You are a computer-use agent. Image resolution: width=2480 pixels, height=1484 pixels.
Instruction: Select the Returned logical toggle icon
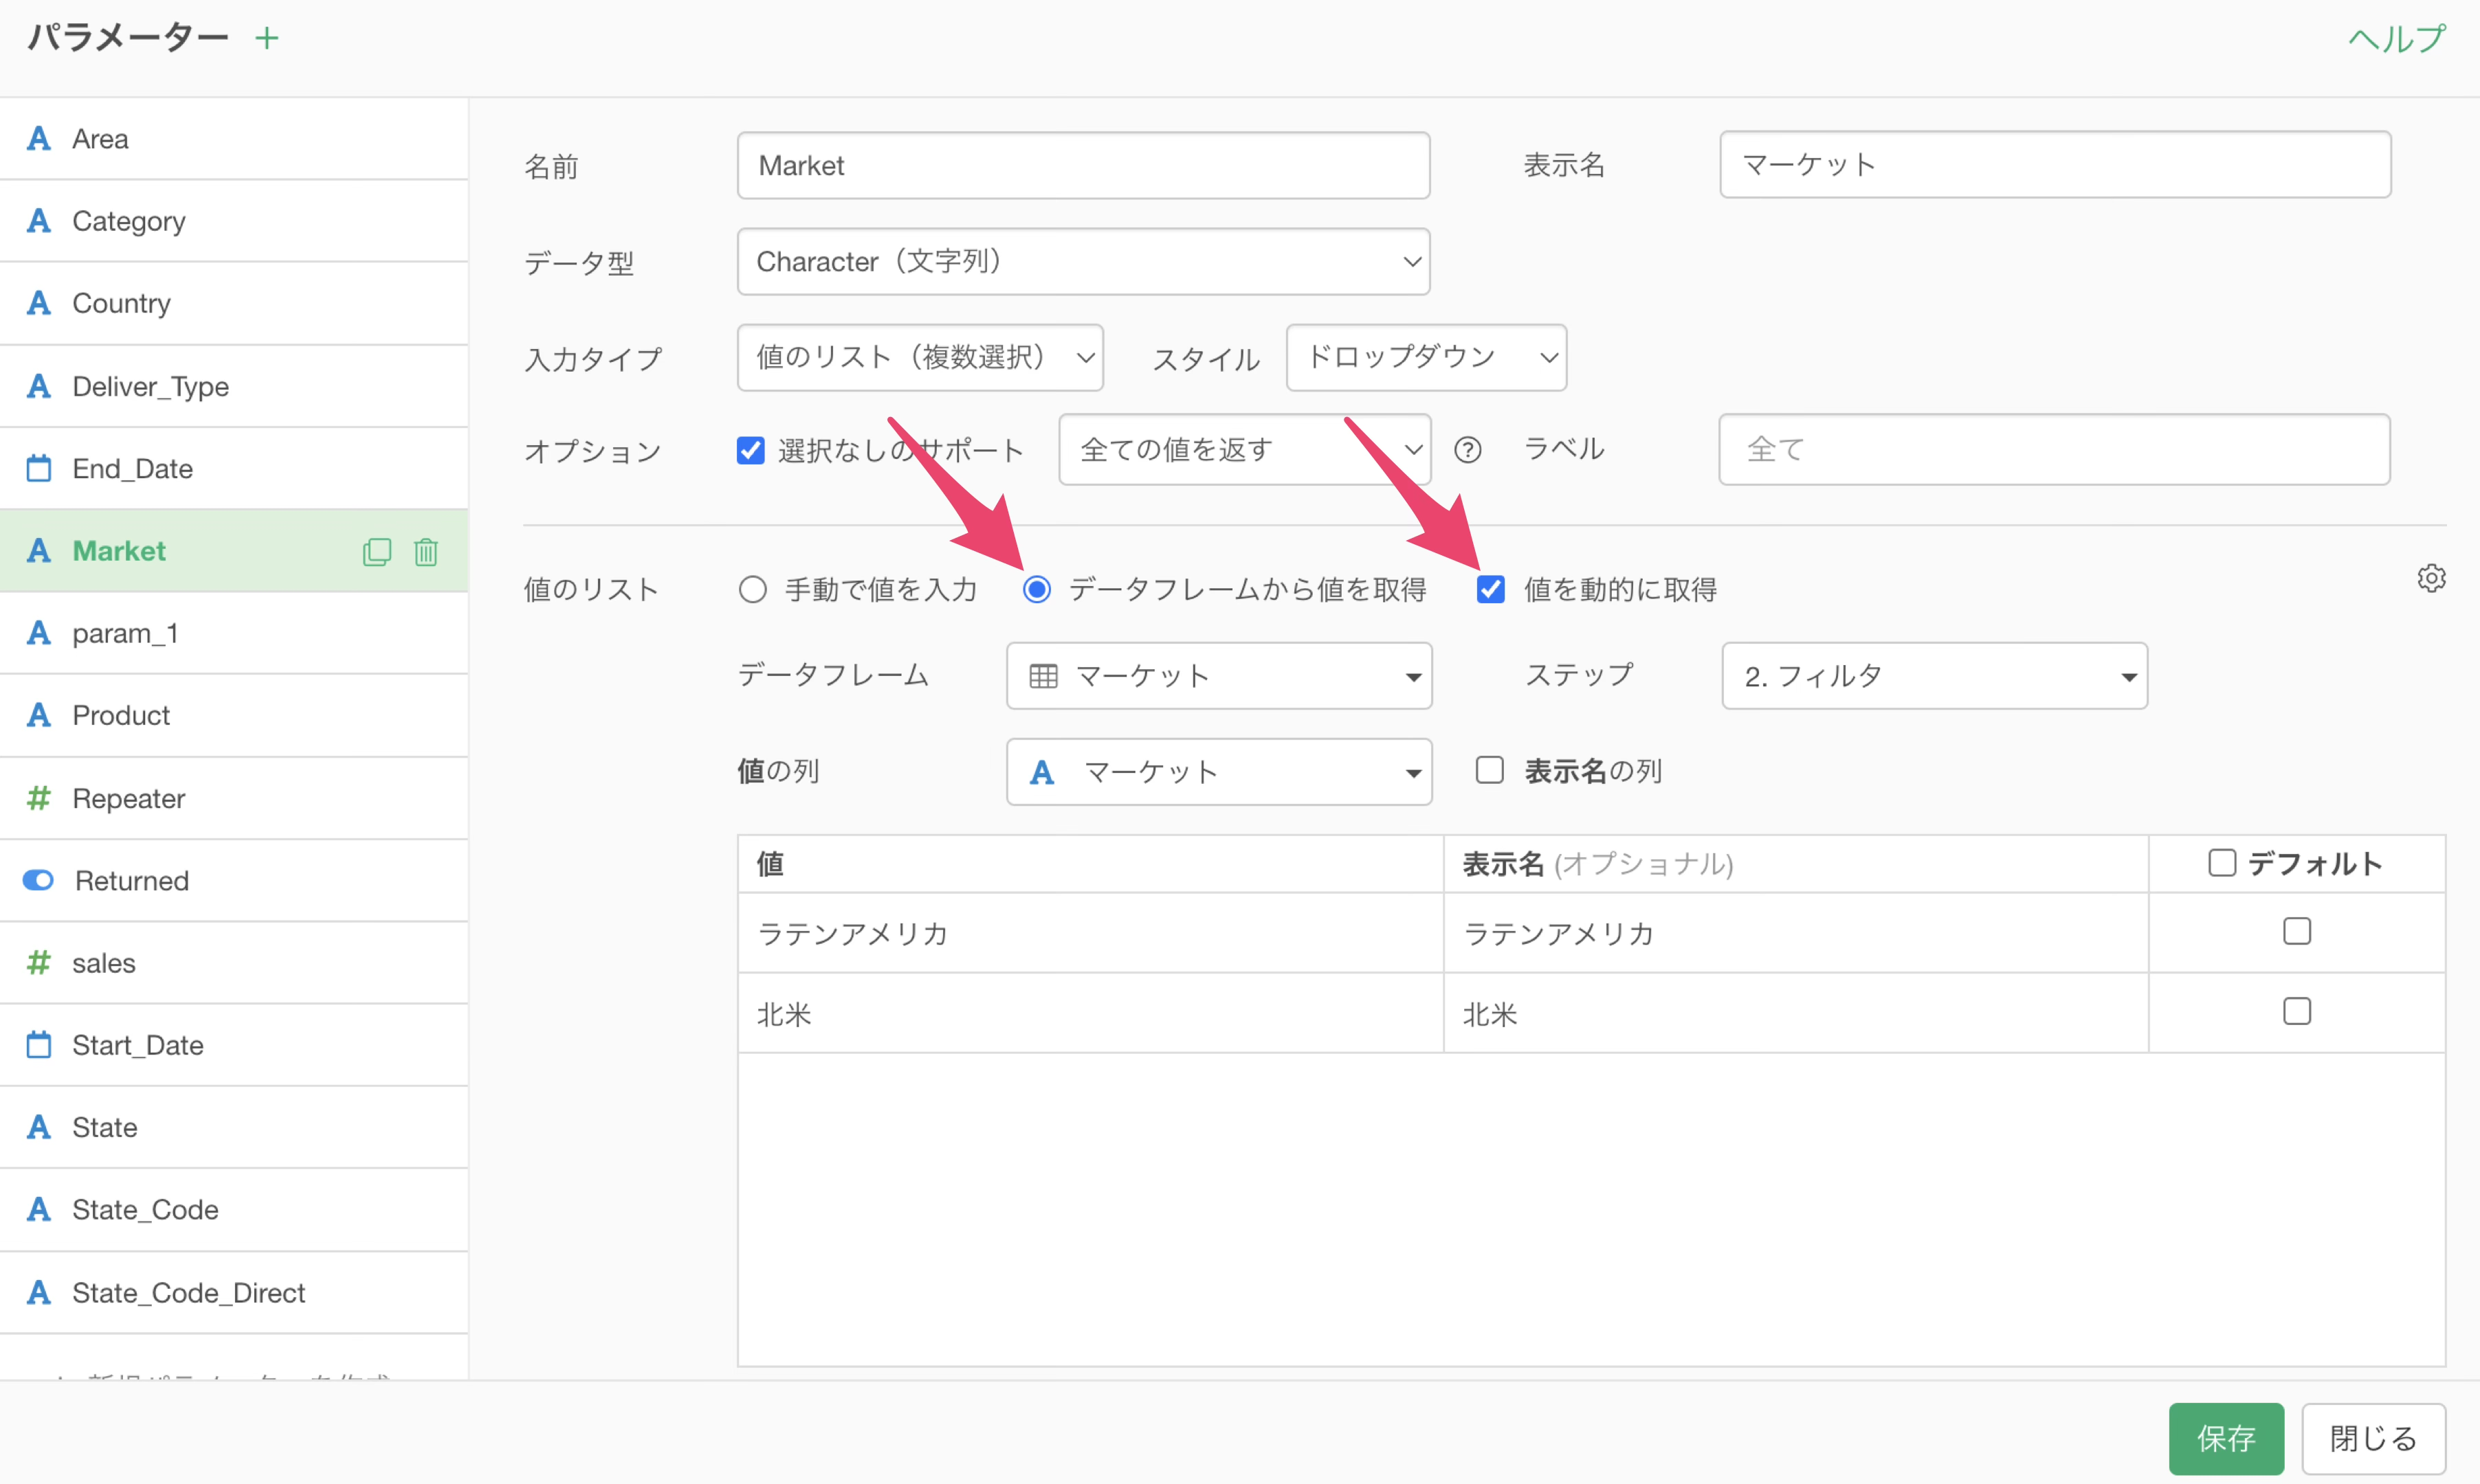coord(39,880)
